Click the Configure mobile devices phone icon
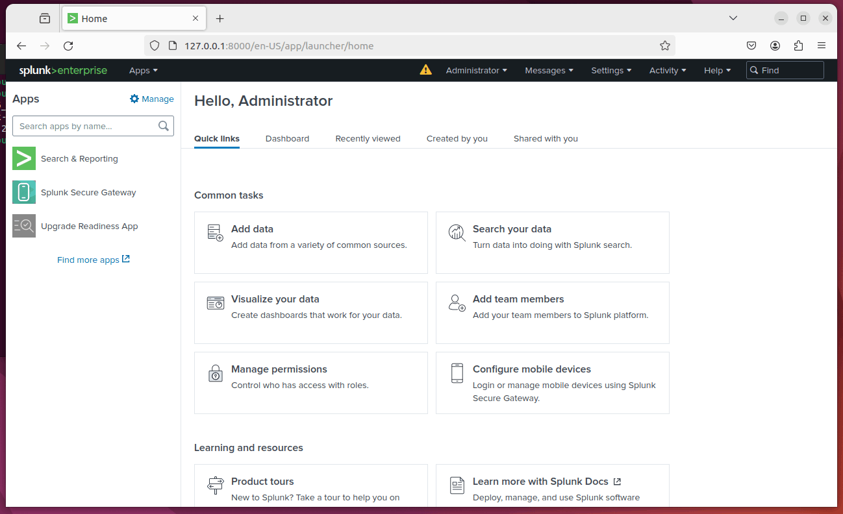 [457, 373]
